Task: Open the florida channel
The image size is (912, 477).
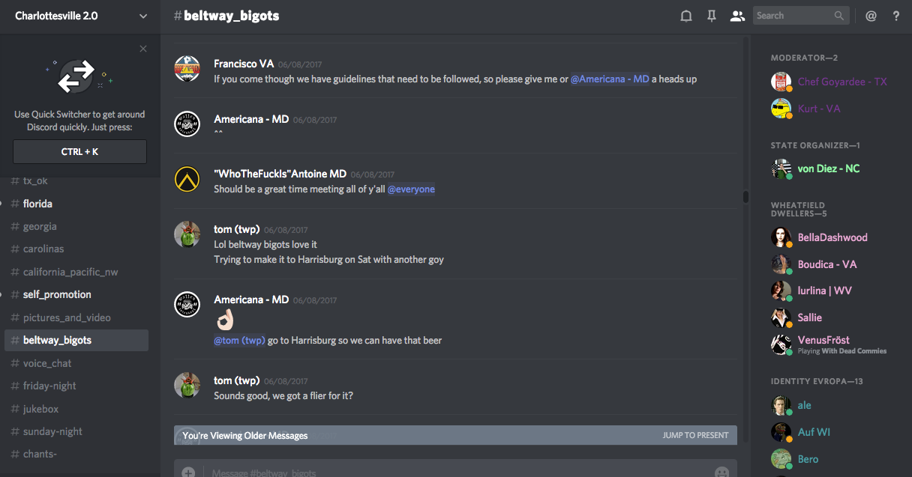Action: [37, 204]
